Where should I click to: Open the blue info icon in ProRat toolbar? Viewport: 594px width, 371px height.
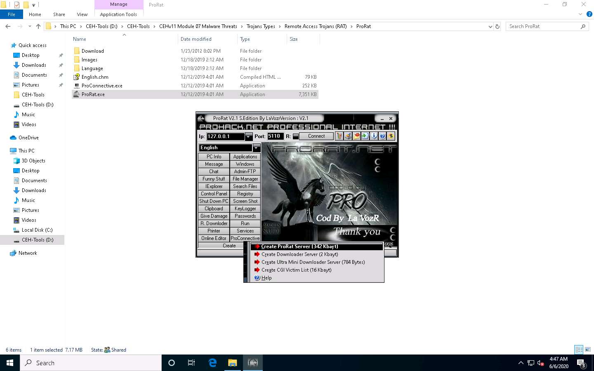[x=374, y=136]
